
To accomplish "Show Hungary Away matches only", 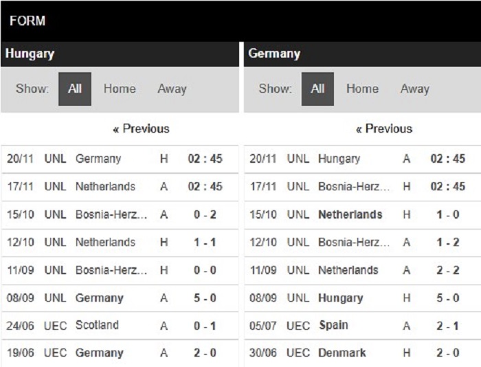I will pyautogui.click(x=172, y=89).
